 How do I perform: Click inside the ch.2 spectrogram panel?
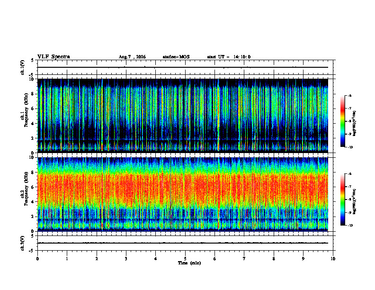183,194
